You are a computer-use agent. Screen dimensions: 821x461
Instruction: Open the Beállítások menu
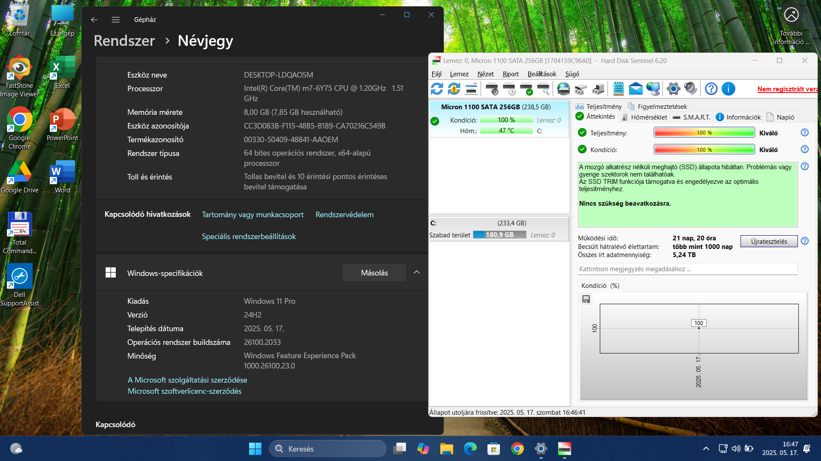pyautogui.click(x=542, y=74)
